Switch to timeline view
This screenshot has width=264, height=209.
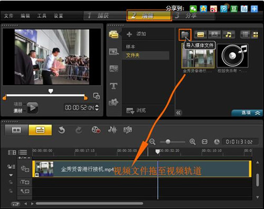(x=40, y=130)
